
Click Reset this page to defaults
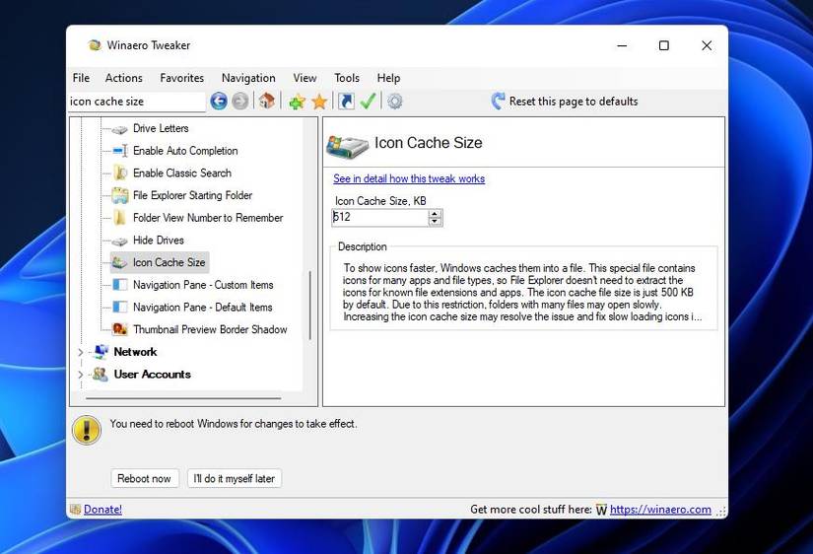pyautogui.click(x=574, y=102)
